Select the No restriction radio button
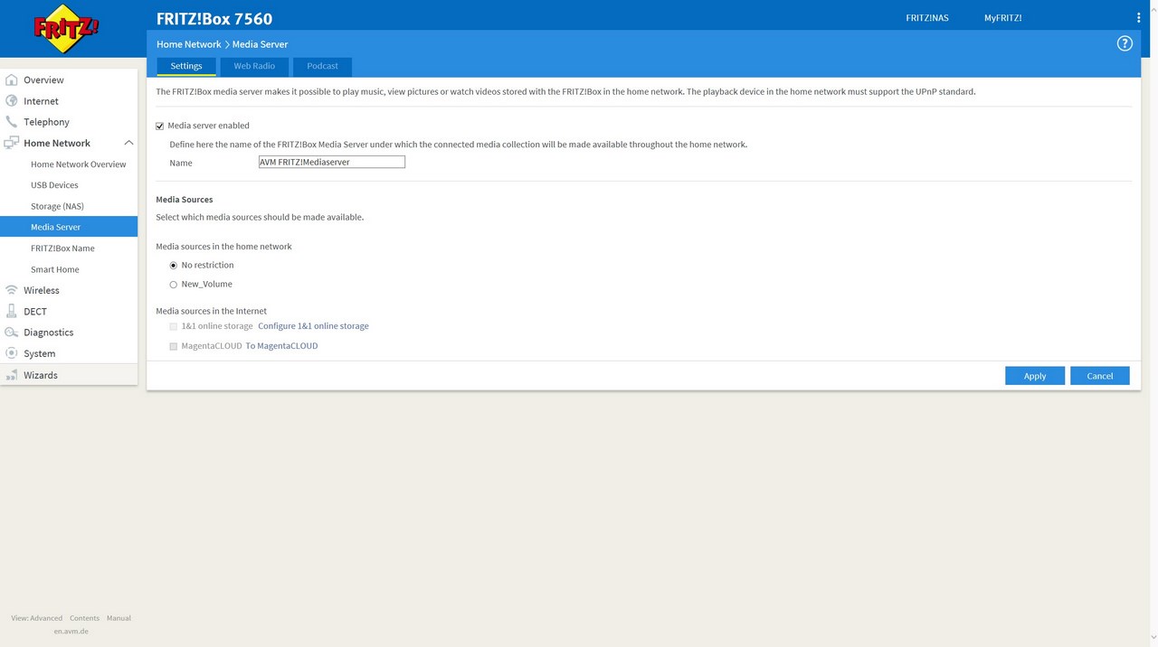 click(174, 266)
